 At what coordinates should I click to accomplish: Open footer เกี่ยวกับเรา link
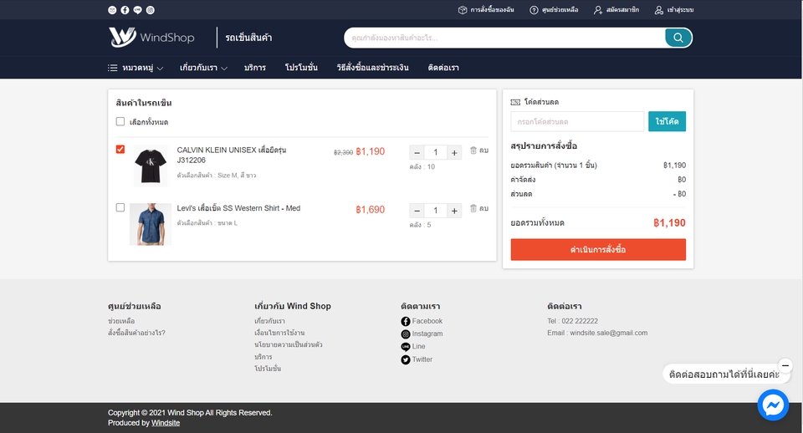pos(270,321)
